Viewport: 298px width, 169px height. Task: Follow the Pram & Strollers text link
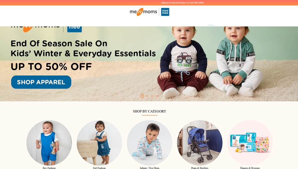(200, 168)
